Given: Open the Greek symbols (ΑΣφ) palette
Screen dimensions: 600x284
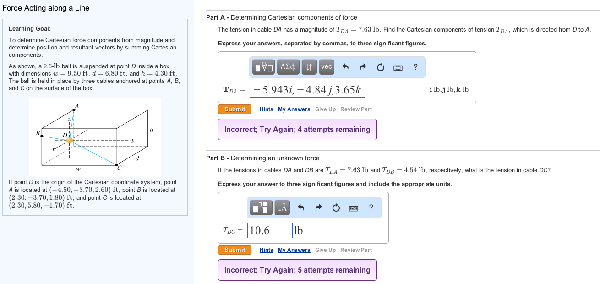Looking at the screenshot, I should [289, 67].
